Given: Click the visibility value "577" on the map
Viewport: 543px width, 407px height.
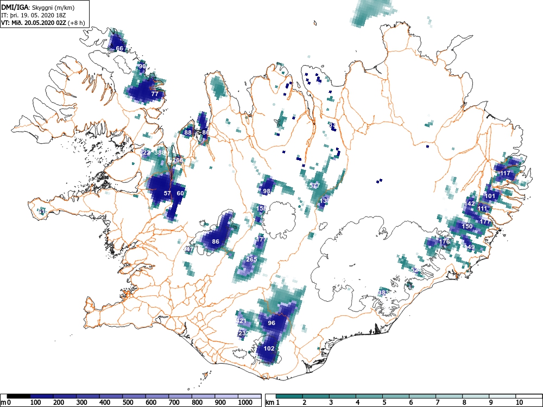Looking at the screenshot, I should click(x=314, y=186).
